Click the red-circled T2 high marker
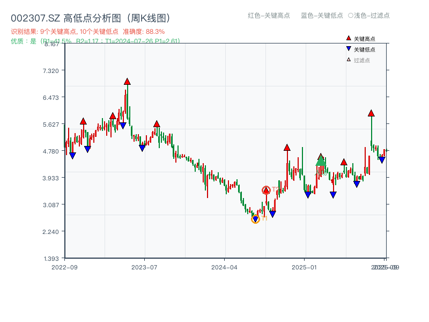 (266, 189)
